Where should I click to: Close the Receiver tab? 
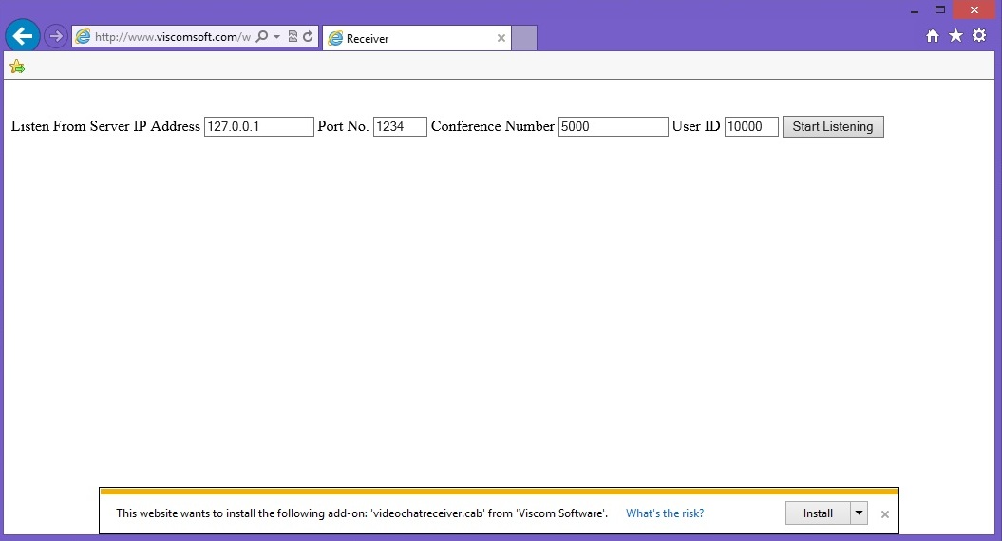pyautogui.click(x=501, y=39)
